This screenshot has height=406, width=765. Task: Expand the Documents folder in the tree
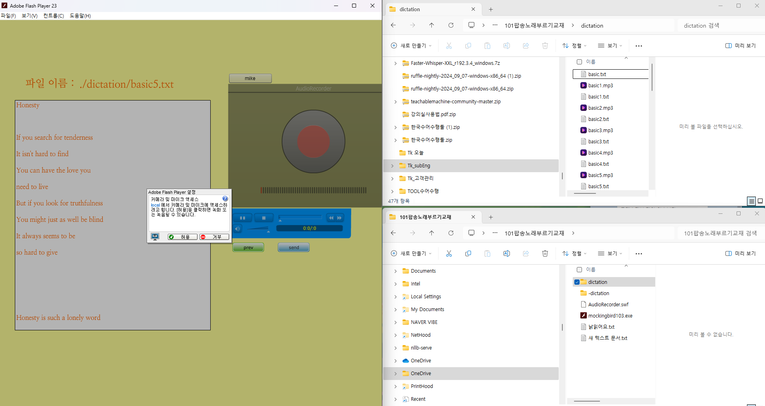tap(395, 271)
